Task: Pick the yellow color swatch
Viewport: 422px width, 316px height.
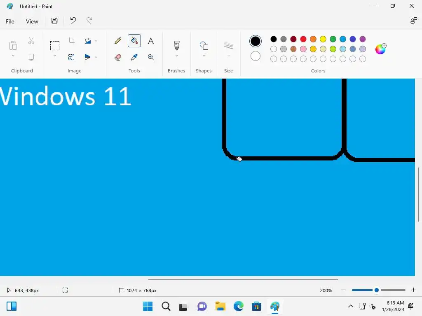Action: [x=323, y=39]
